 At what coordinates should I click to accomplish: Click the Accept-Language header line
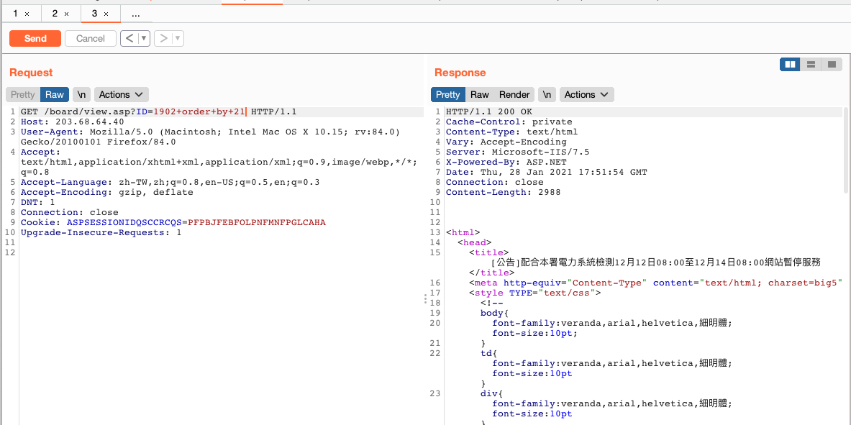coord(170,183)
